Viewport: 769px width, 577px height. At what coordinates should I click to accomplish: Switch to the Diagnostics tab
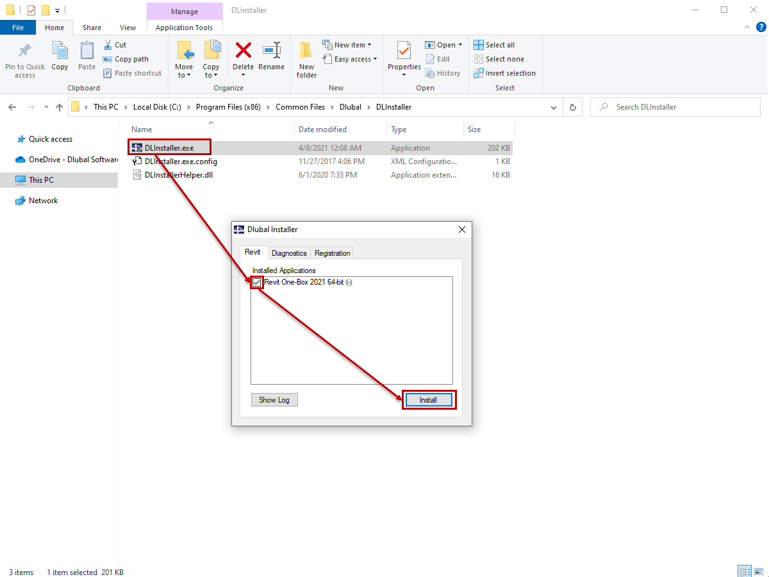tap(289, 253)
